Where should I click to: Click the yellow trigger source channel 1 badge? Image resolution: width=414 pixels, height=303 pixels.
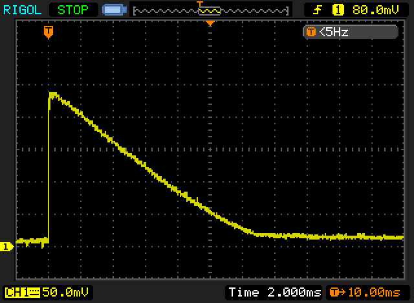338,10
